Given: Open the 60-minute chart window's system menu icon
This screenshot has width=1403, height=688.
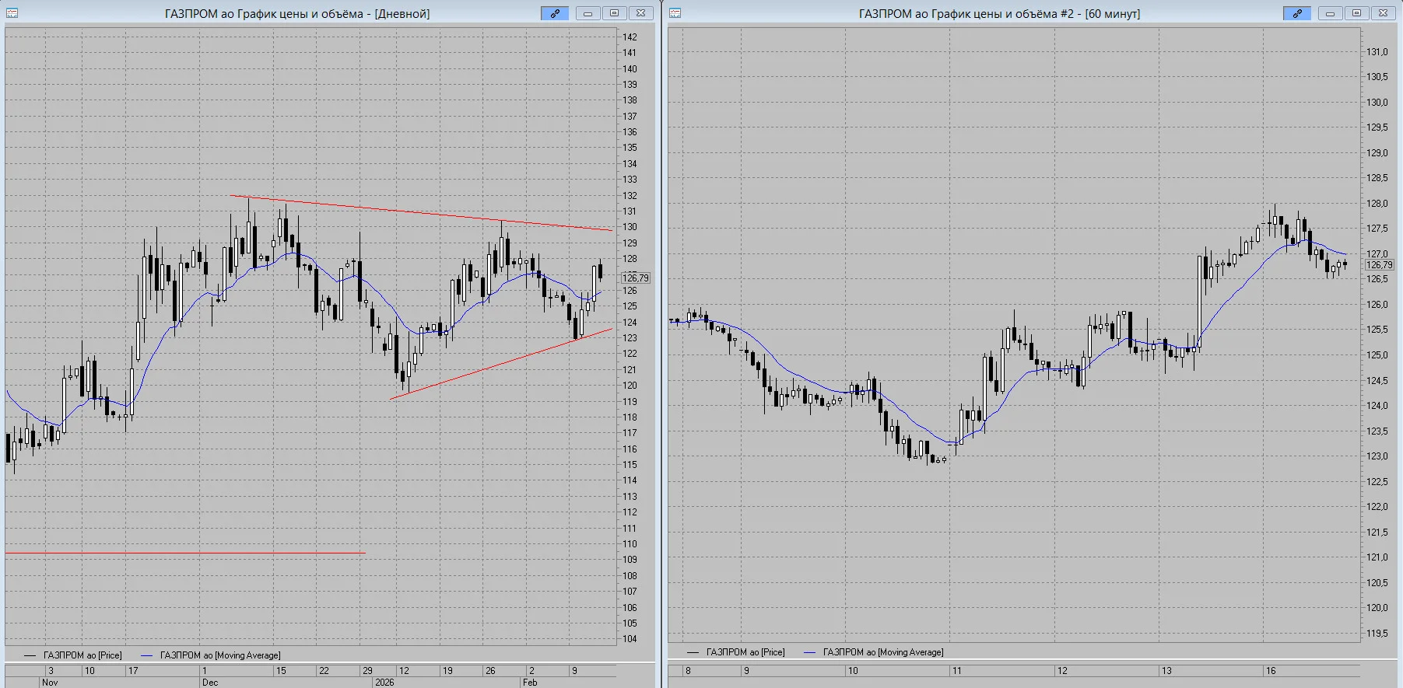Looking at the screenshot, I should point(675,13).
